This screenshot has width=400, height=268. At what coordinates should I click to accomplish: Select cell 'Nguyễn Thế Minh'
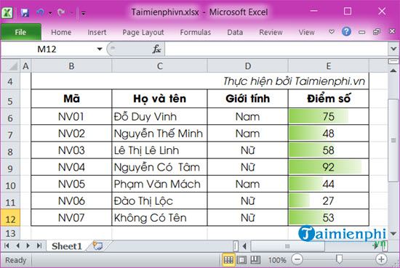pos(160,133)
